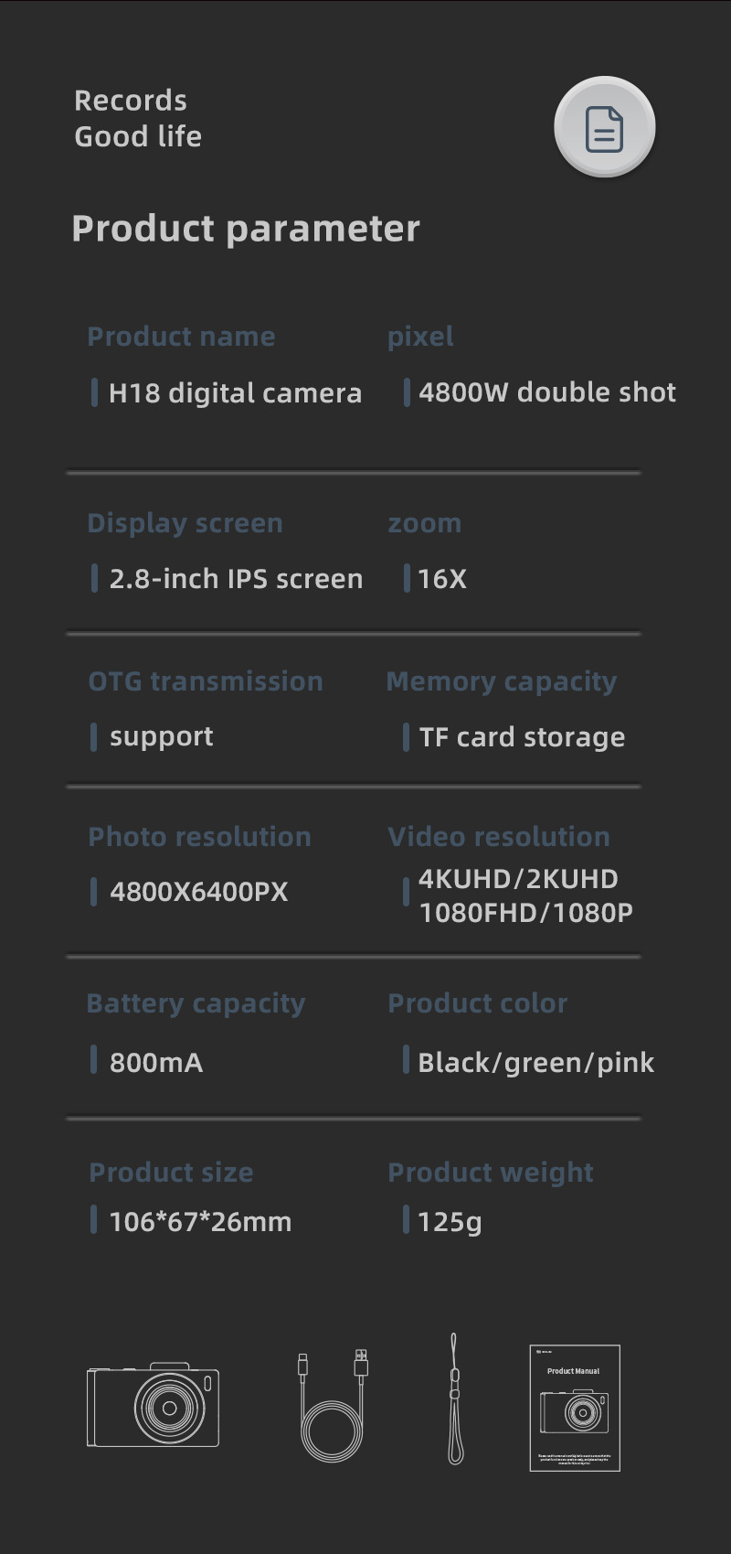Click the 125g product weight value

coord(450,1222)
